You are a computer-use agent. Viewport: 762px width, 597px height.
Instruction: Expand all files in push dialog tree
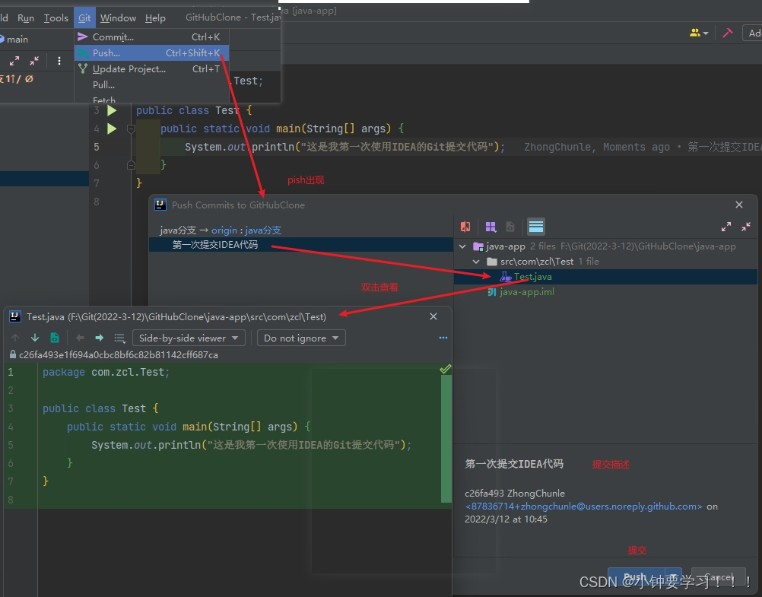coord(726,227)
